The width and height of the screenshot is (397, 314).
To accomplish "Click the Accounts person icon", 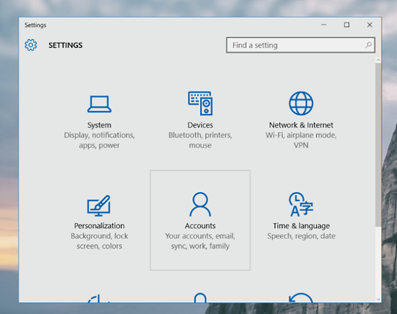I will (x=200, y=205).
